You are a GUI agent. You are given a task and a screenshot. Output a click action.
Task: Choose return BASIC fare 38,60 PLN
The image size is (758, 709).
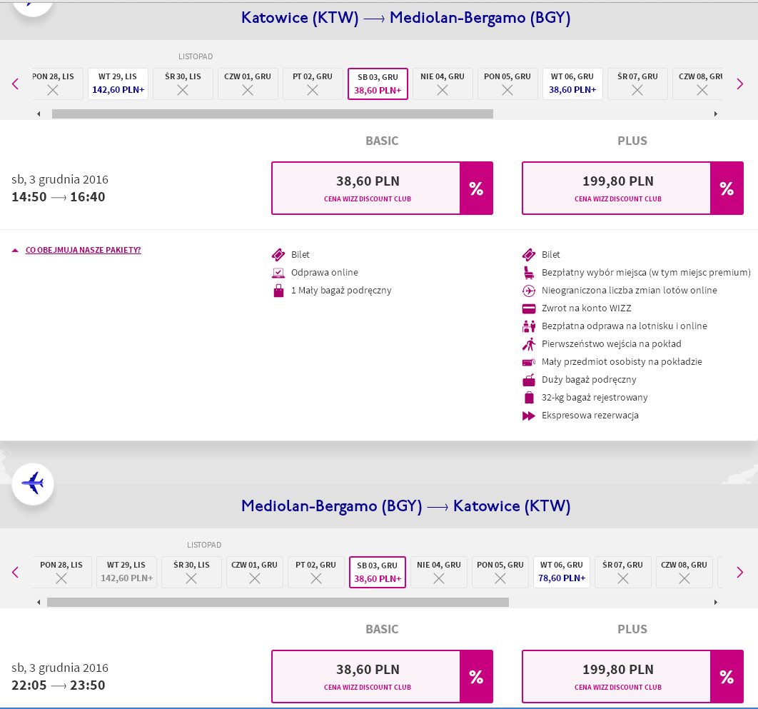tap(382, 677)
